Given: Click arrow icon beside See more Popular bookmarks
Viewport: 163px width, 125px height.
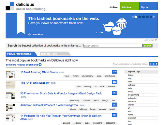Looking at the screenshot, I should (x=40, y=65).
